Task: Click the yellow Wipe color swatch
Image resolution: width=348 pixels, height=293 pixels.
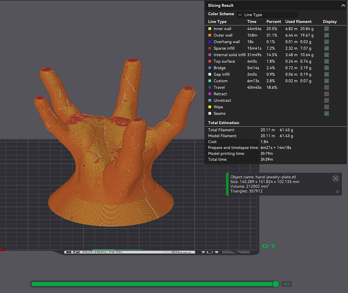Action: [210, 107]
